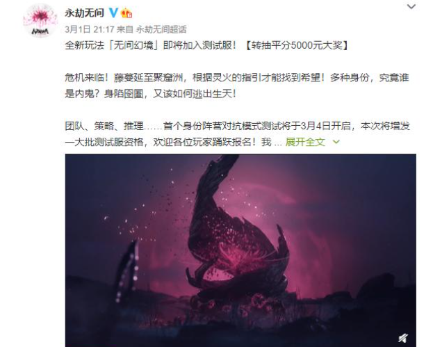
Task: Click the 永劫无间 profile avatar
Action: [40, 20]
